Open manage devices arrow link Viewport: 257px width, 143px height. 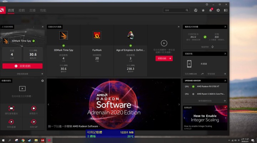click(225, 74)
